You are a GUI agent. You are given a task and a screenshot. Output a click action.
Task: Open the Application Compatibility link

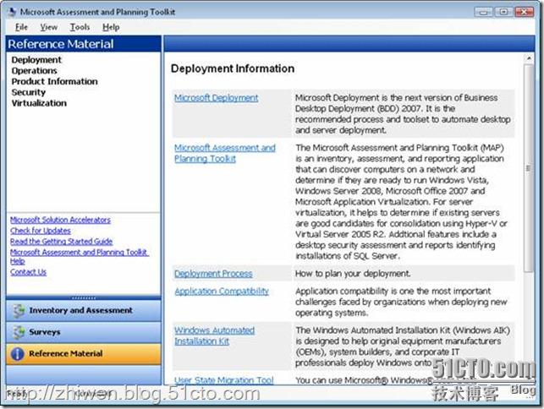[222, 292]
